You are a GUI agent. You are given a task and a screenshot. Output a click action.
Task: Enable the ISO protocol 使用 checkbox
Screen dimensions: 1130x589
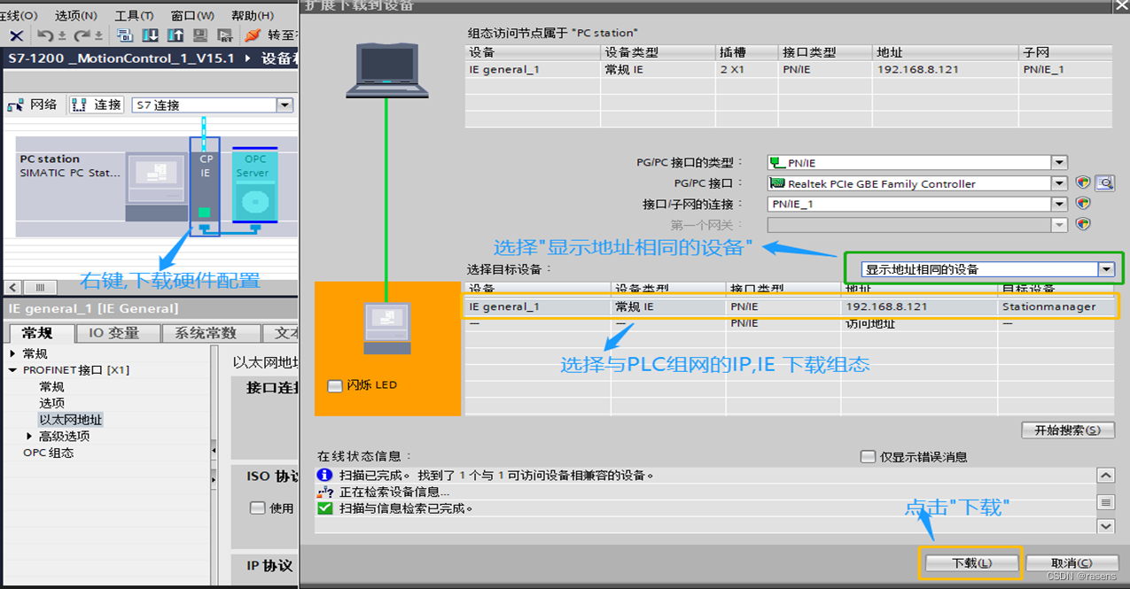click(x=258, y=508)
